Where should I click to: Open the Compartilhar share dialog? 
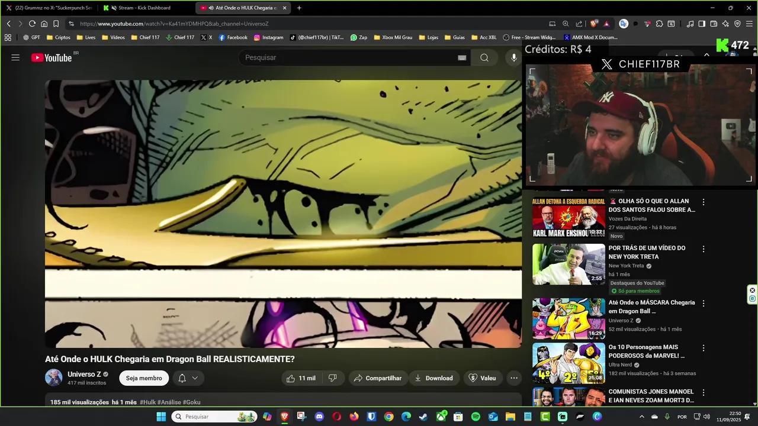click(377, 378)
